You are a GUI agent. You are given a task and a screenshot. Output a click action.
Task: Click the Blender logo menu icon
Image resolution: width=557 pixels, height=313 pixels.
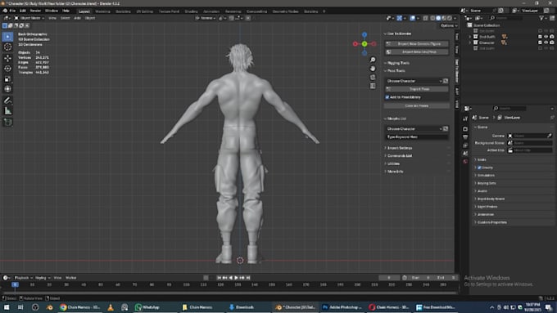pyautogui.click(x=5, y=11)
